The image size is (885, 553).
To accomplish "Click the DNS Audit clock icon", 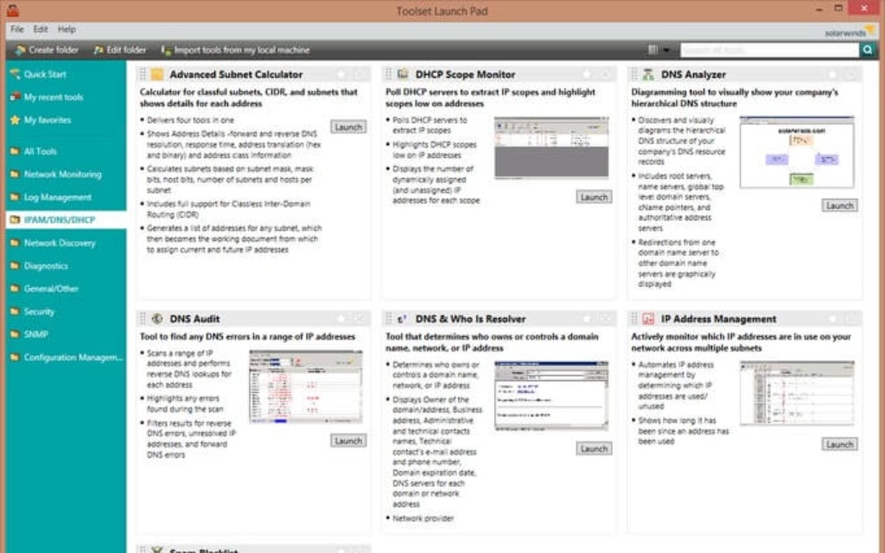I will [158, 318].
